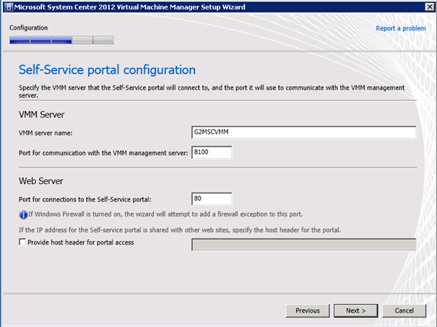
Task: Click the VMM management server port field
Action: pos(212,152)
